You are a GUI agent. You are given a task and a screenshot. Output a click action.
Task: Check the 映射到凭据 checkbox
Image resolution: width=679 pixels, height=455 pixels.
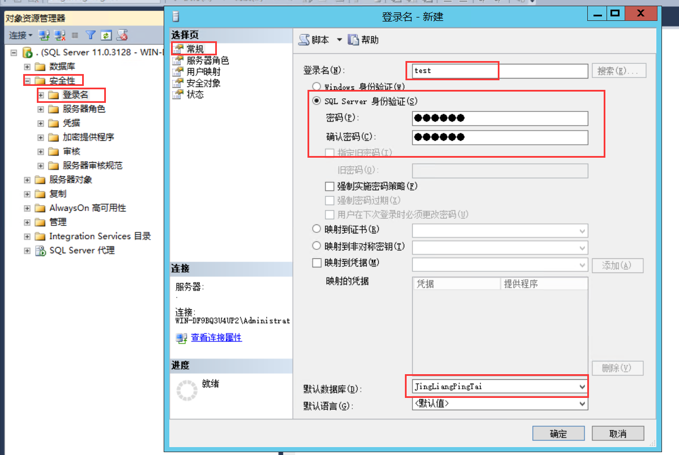(317, 263)
